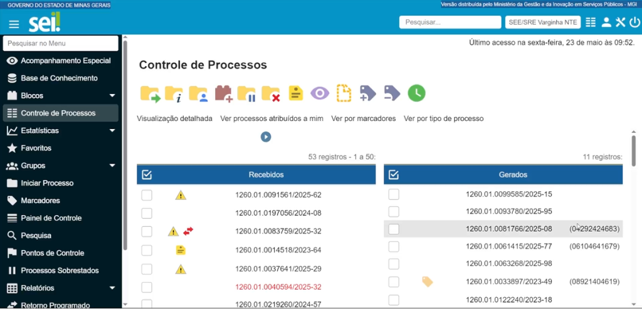Check the box for process 1260.01.0091561/2025-62
This screenshot has height=309, width=642.
pyautogui.click(x=147, y=195)
